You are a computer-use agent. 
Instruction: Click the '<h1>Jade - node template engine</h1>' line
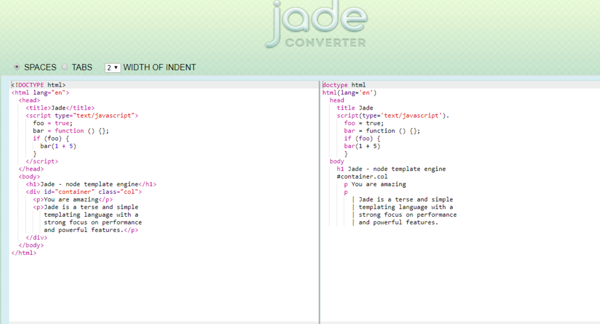click(91, 185)
